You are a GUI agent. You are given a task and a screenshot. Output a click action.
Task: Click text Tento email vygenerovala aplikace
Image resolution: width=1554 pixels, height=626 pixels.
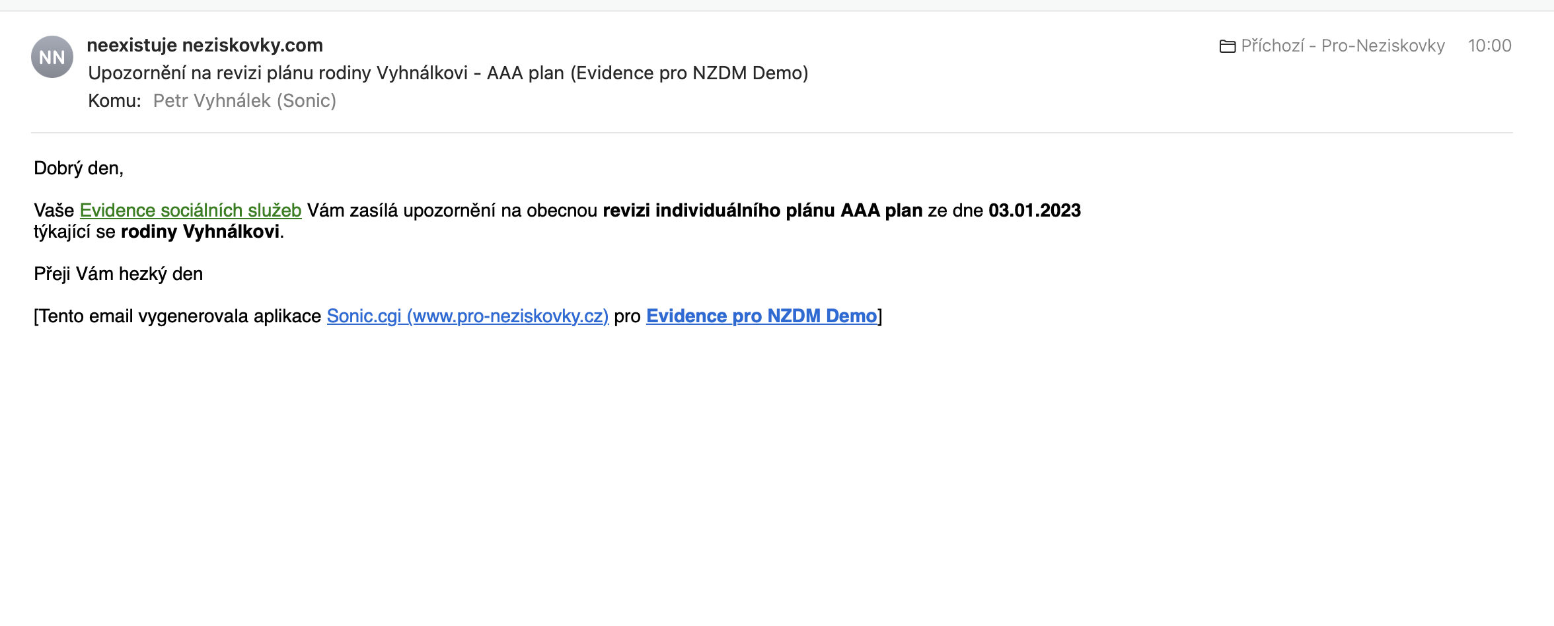tap(180, 316)
